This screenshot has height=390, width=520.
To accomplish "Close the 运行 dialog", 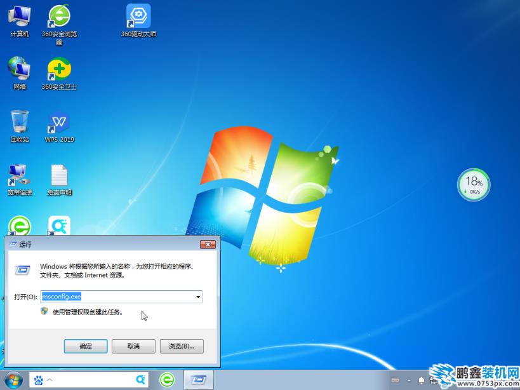I will [208, 245].
